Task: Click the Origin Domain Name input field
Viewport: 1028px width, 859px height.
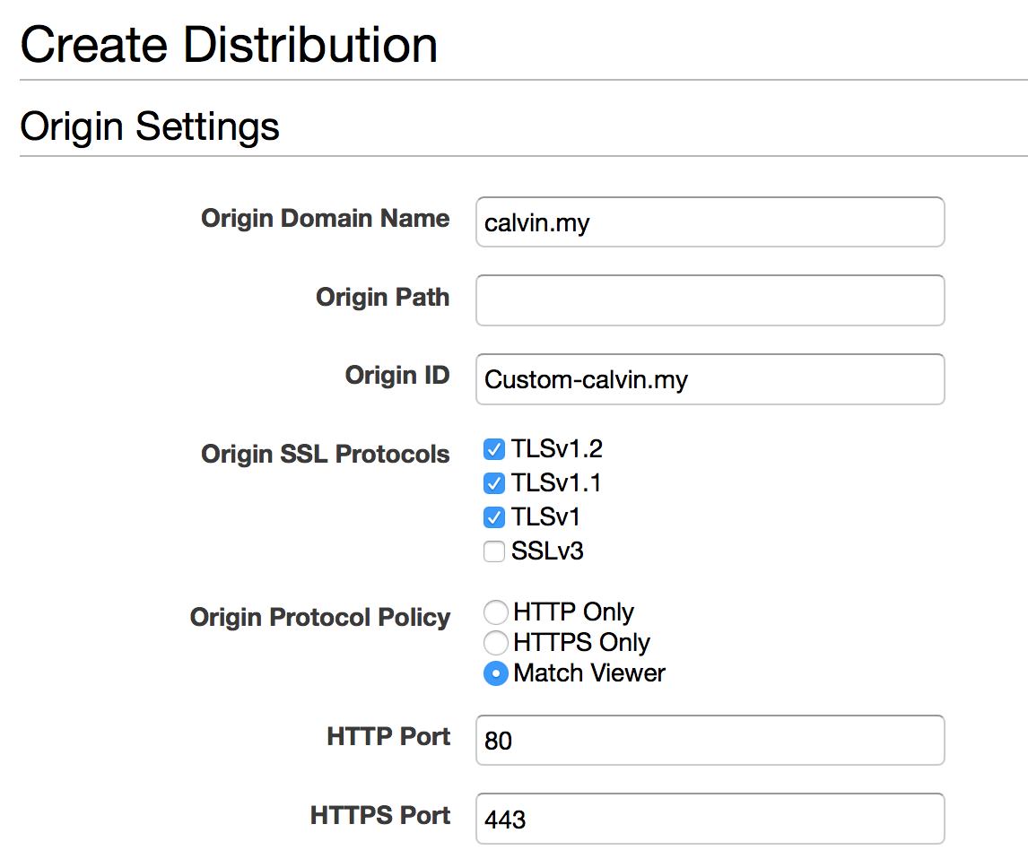Action: [710, 222]
